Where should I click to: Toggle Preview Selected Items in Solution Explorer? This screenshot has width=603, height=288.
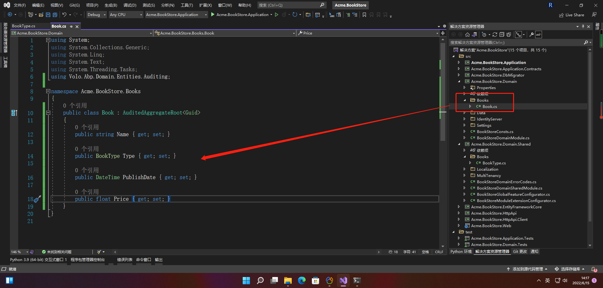point(539,35)
